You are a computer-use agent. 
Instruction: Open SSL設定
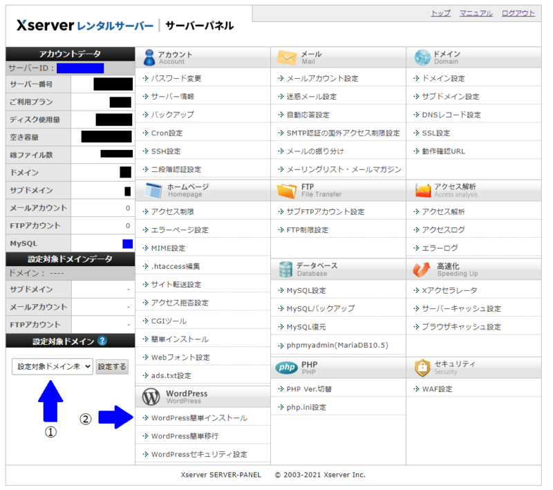[x=436, y=133]
